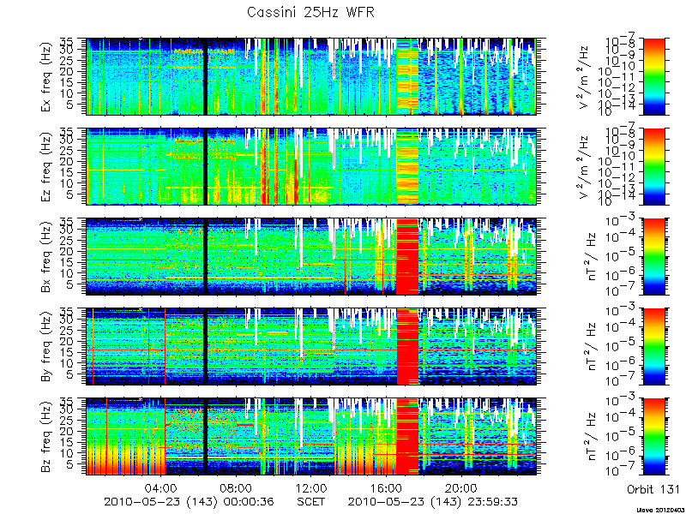Click the "08:00" time axis tick label

[x=238, y=487]
